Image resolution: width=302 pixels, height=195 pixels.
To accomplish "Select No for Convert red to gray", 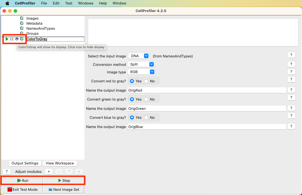I will (146, 81).
